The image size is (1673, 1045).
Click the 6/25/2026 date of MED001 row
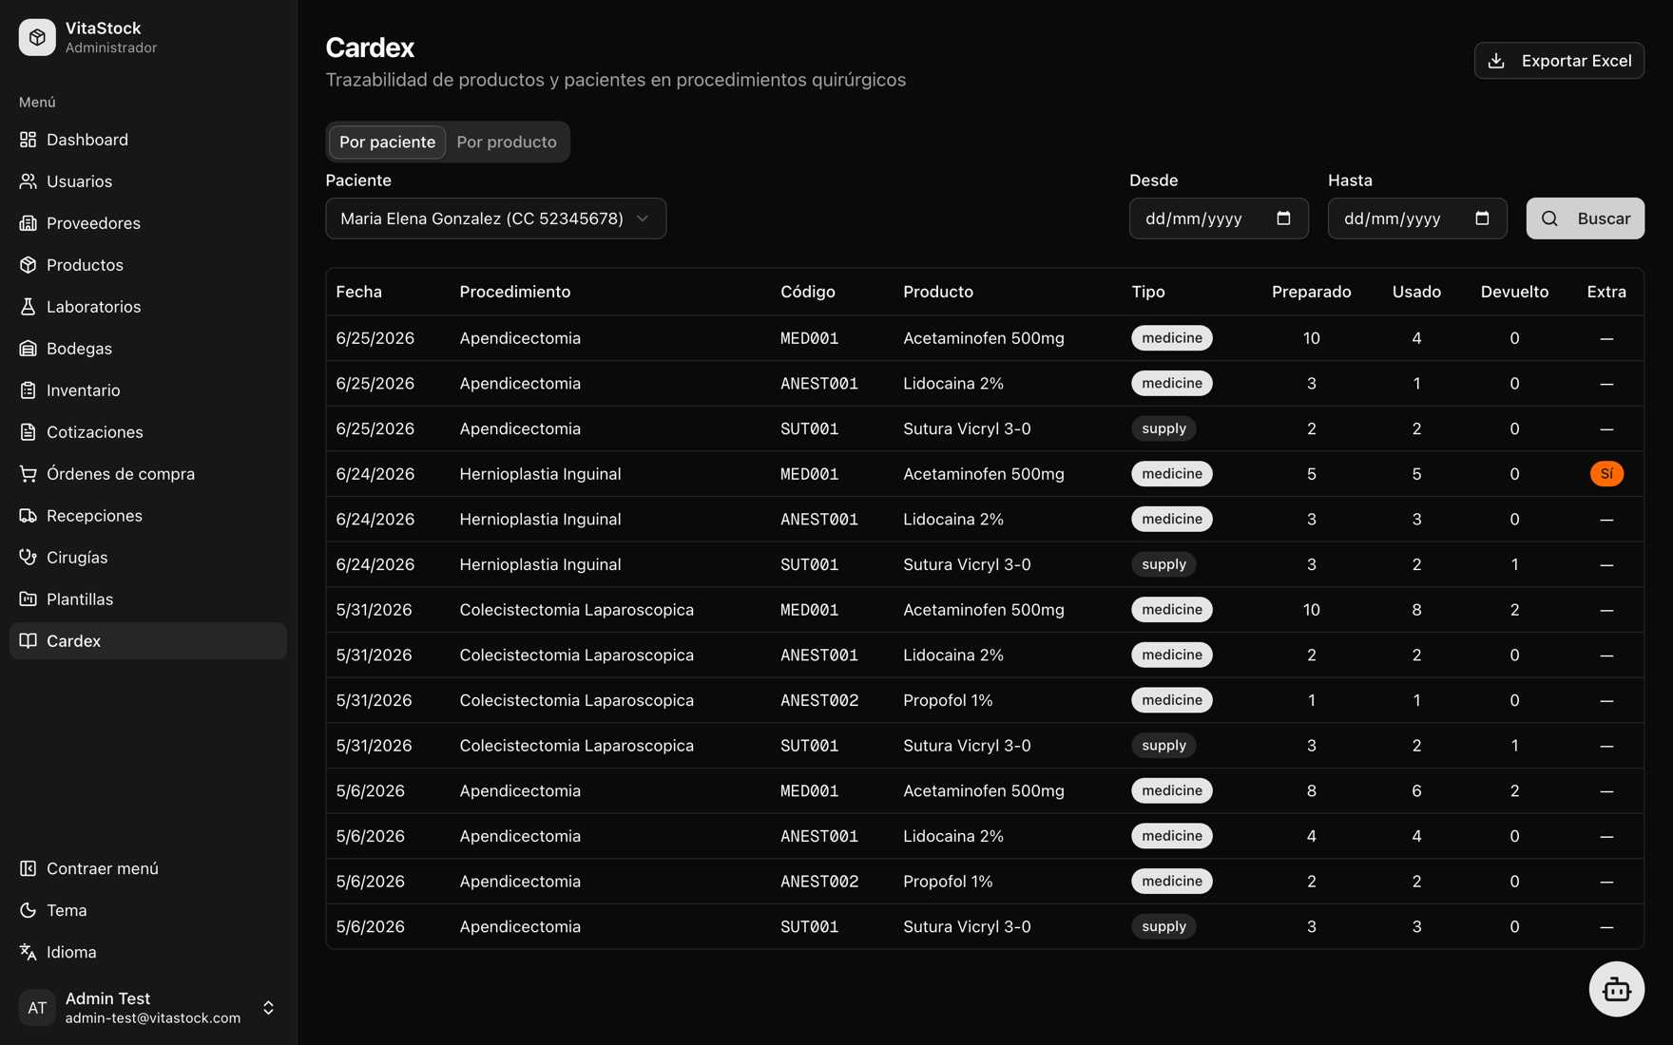(375, 338)
